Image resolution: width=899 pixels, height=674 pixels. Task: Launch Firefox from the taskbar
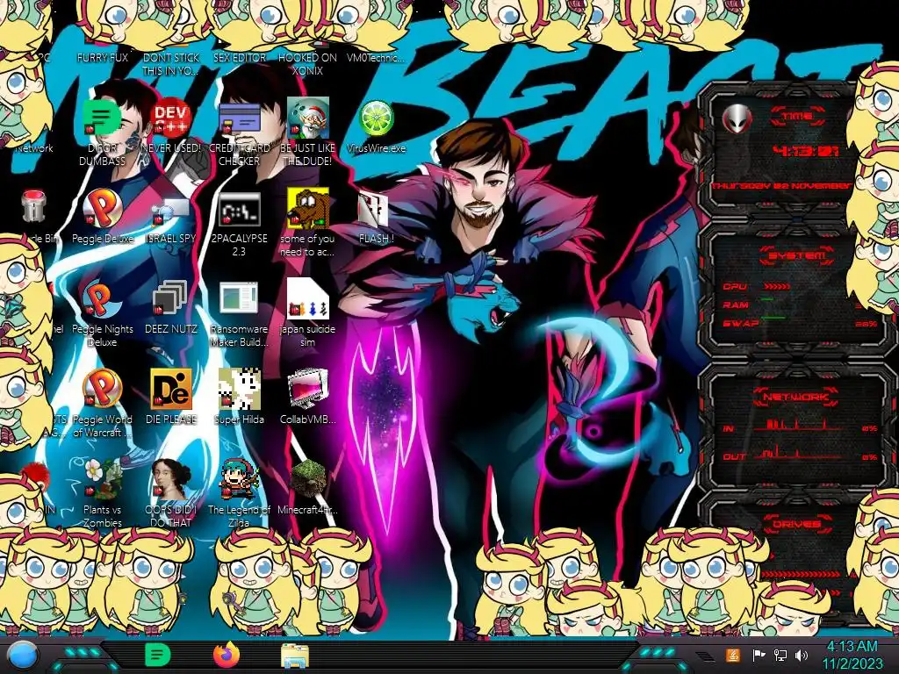tap(227, 655)
